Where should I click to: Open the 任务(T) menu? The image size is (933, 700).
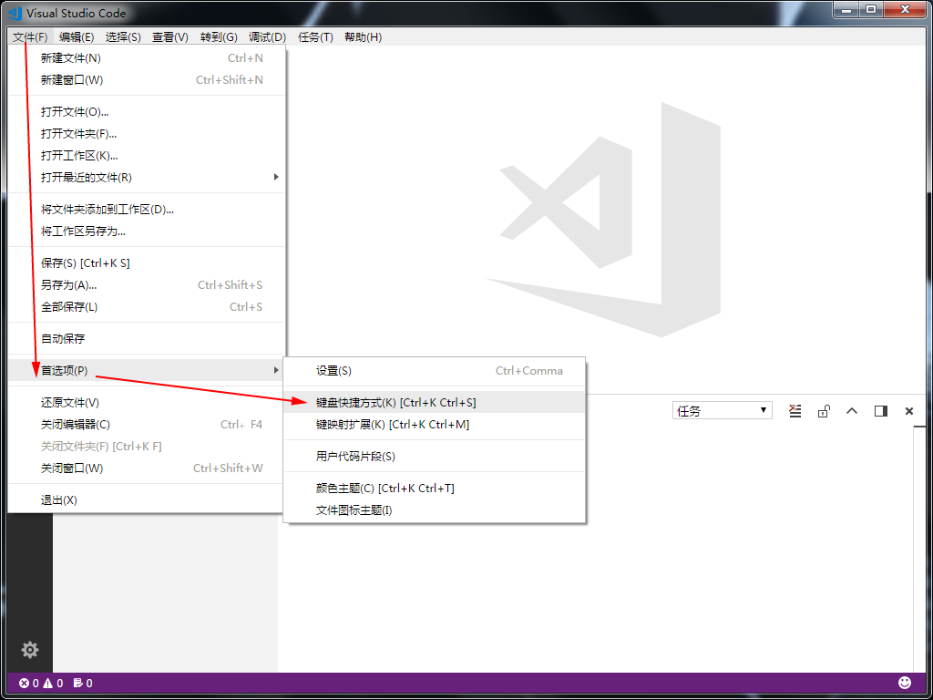[x=315, y=36]
